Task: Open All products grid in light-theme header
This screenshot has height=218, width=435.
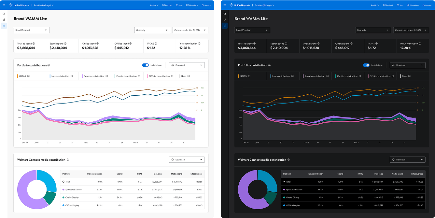Action: tap(193, 5)
